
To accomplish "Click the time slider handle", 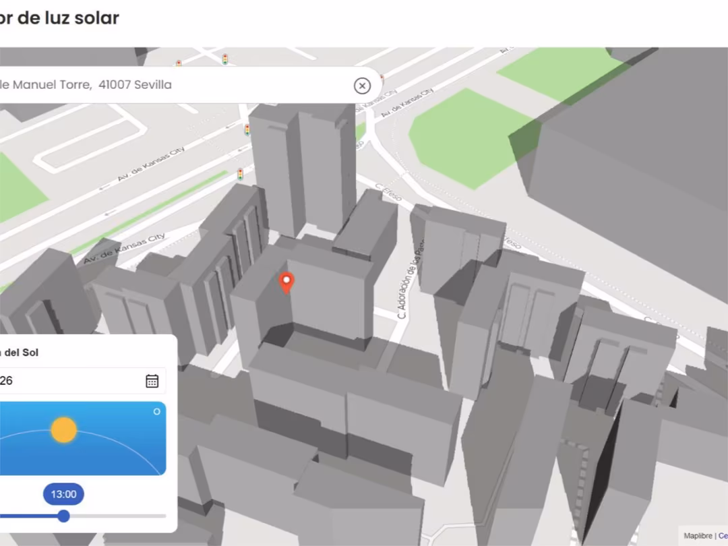I will [63, 516].
